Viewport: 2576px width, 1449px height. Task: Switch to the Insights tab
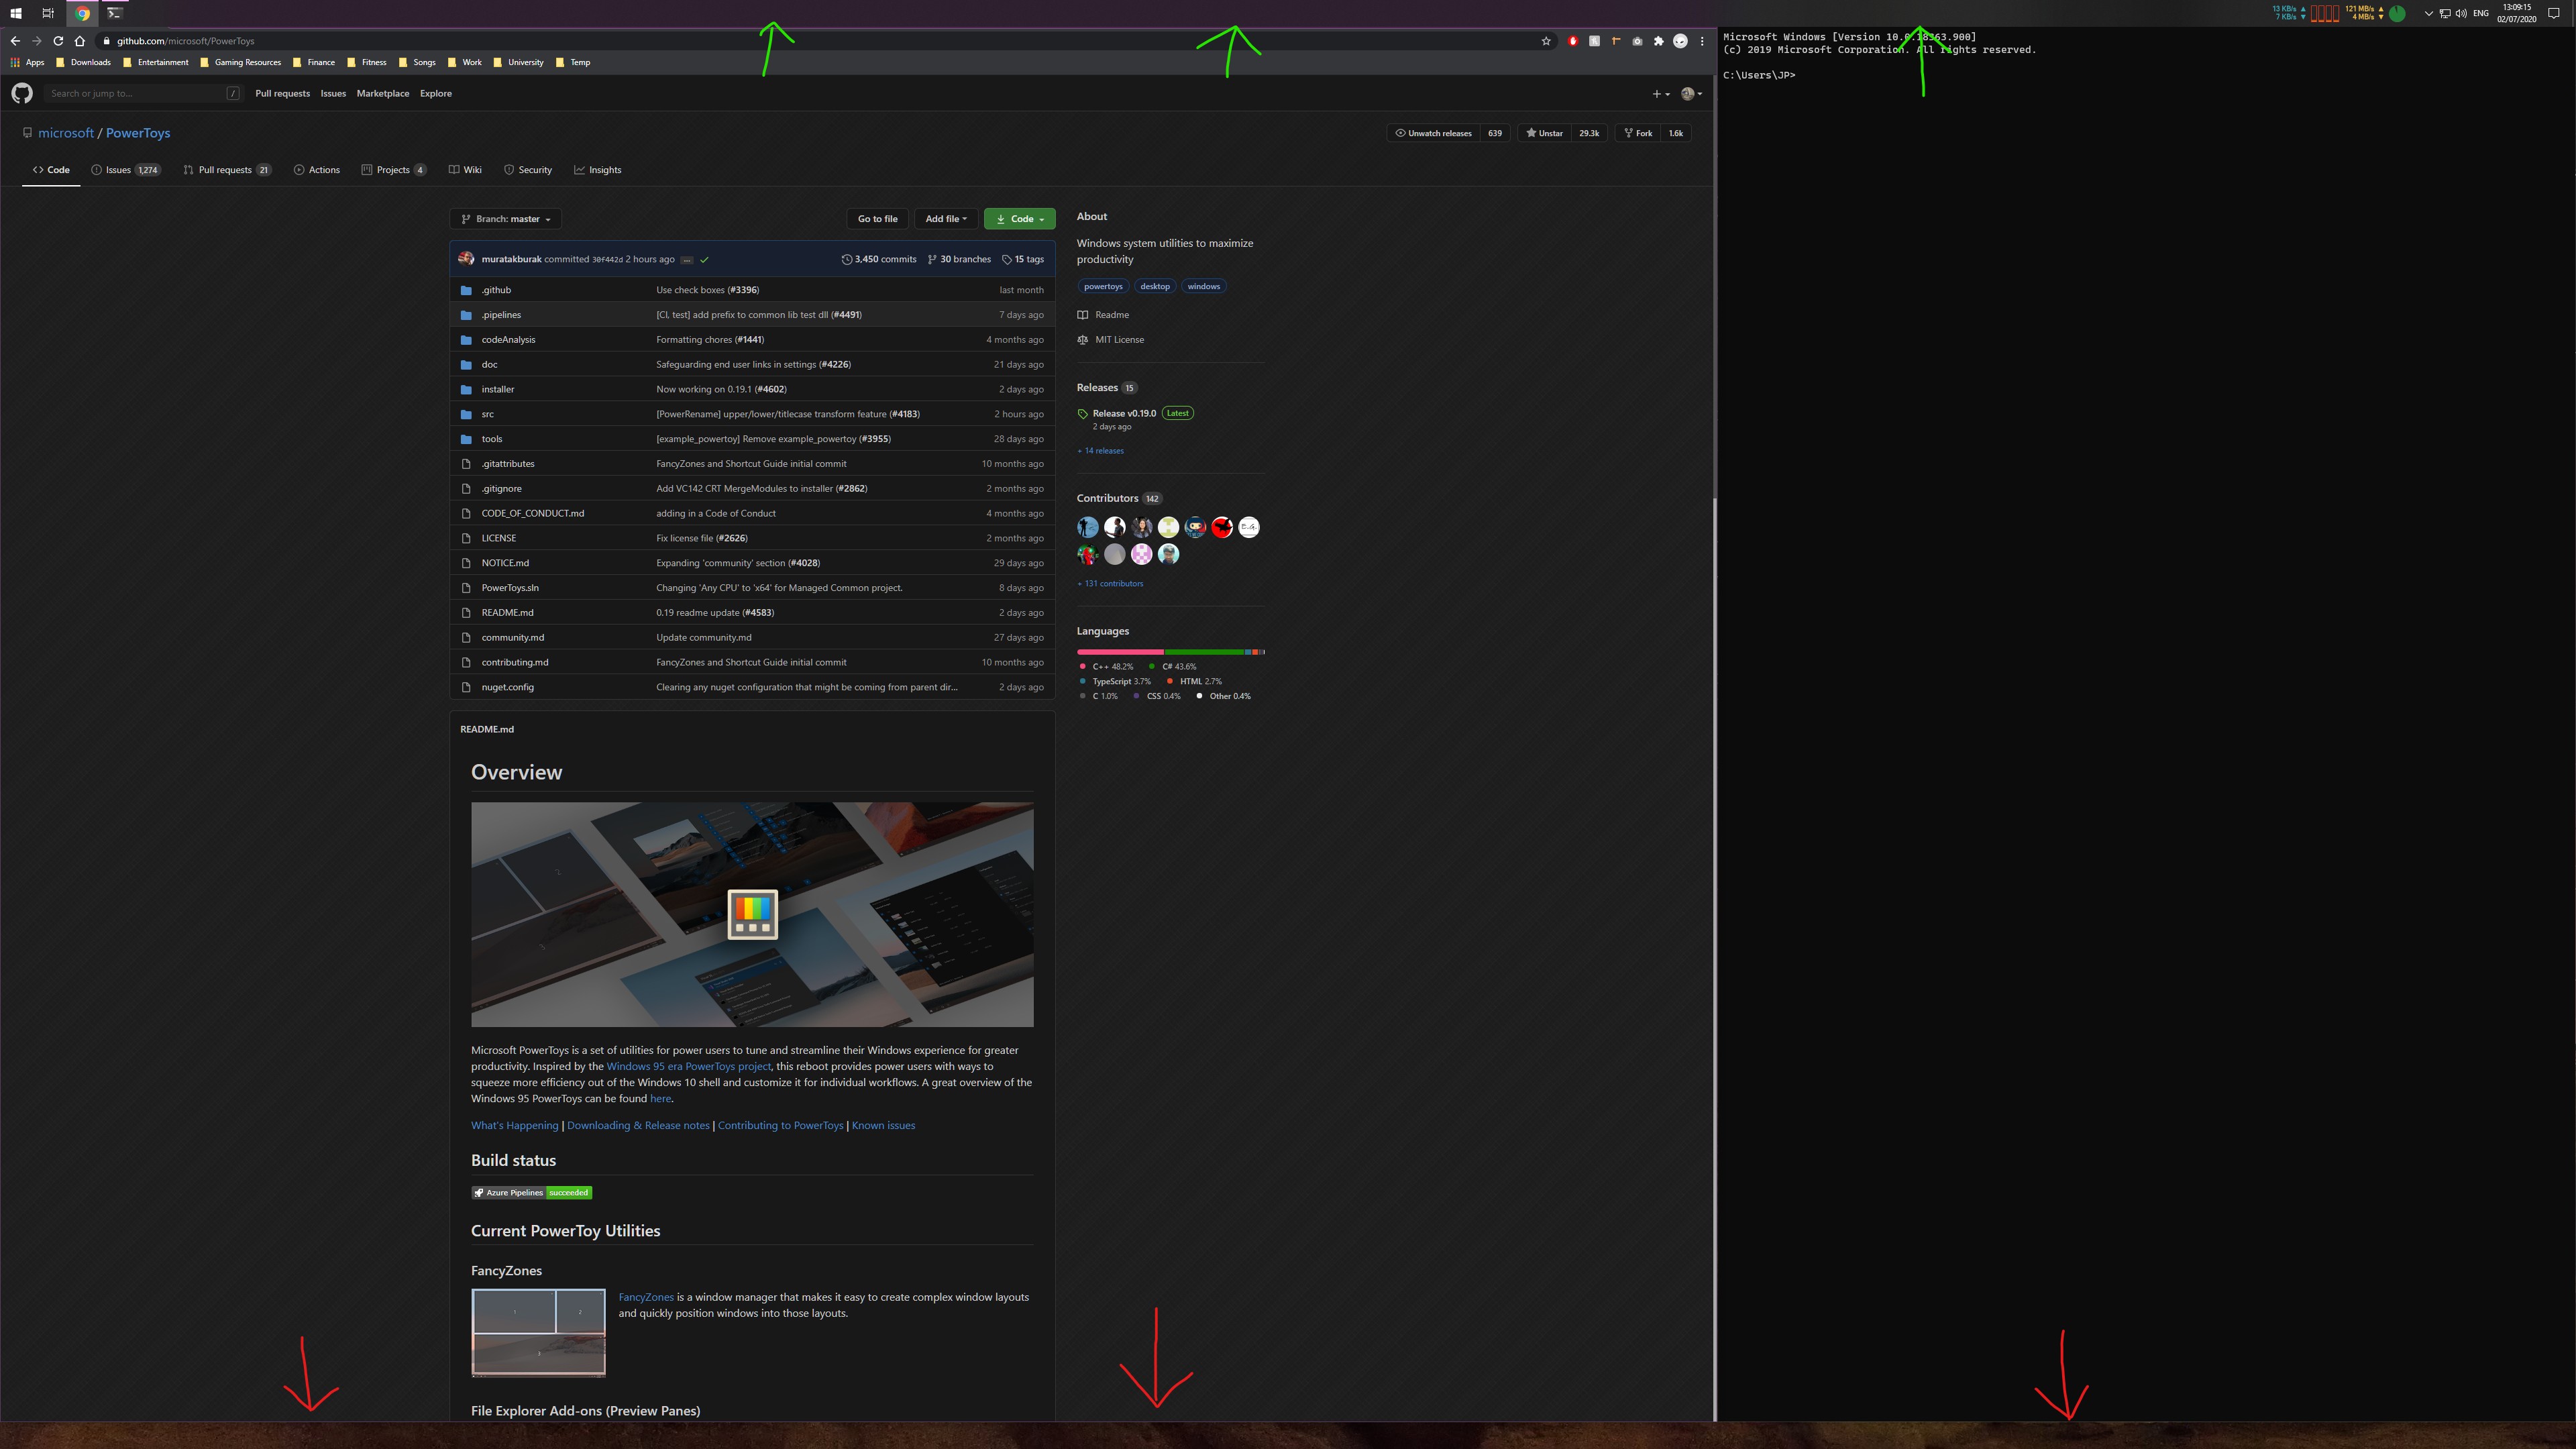click(x=598, y=170)
